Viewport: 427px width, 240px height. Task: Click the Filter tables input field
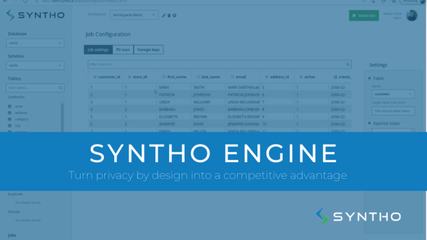35,88
